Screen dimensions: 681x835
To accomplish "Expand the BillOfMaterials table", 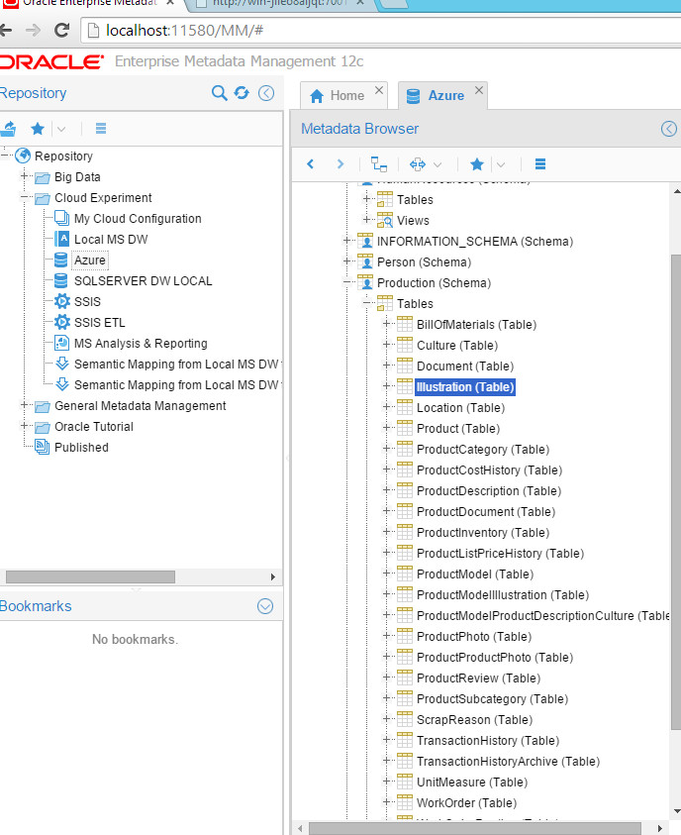I will tap(387, 324).
